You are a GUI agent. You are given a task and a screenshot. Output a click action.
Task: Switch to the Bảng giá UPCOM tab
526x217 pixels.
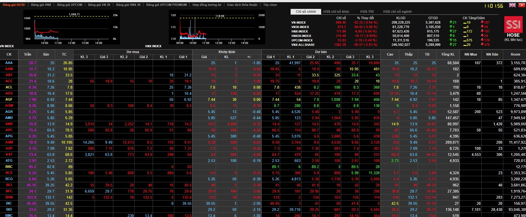(70, 5)
